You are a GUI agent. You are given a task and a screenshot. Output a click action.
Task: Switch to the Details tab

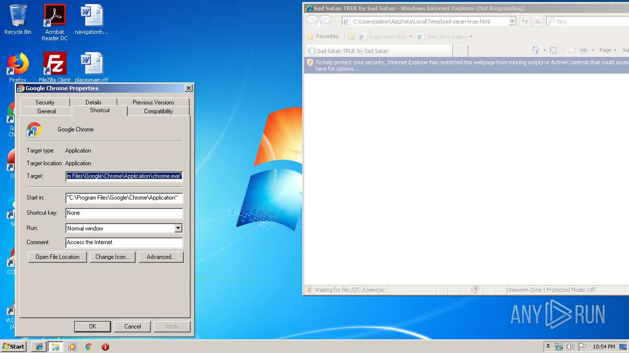pyautogui.click(x=93, y=102)
